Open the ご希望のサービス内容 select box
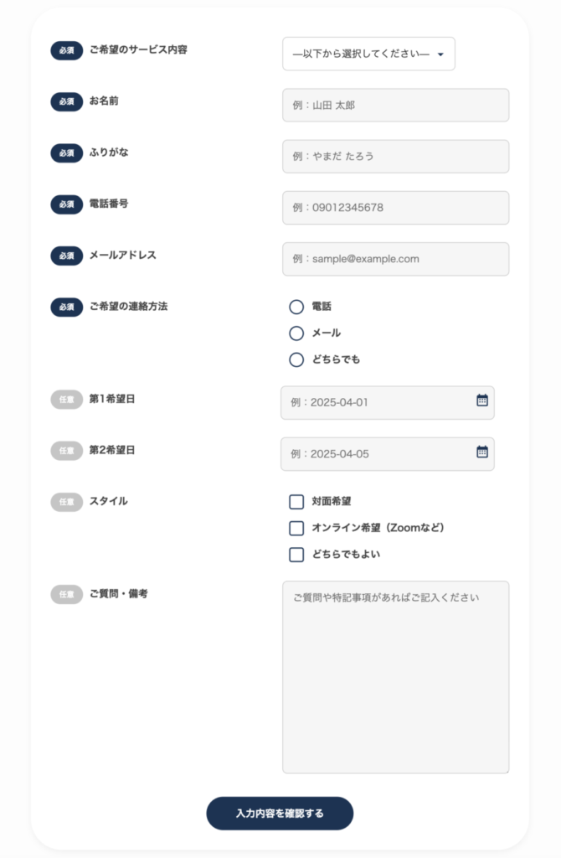561x858 pixels. tap(368, 54)
